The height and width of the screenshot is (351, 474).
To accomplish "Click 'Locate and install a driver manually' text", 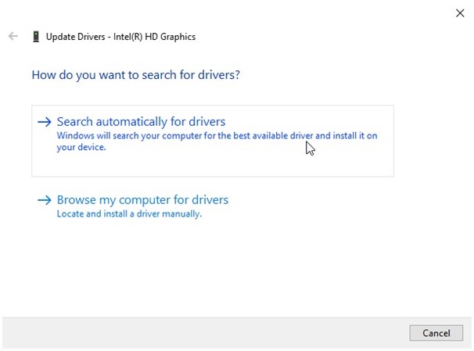I will point(129,213).
